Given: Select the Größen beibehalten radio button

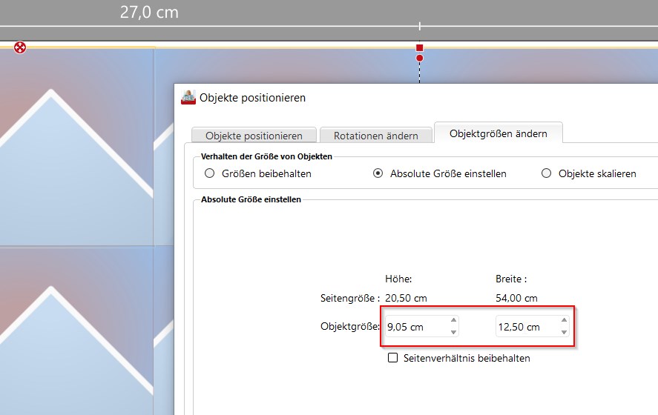Looking at the screenshot, I should [x=209, y=173].
